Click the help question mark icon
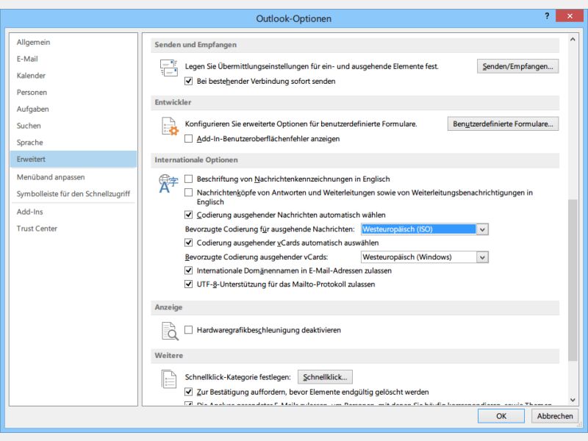This screenshot has width=588, height=441. click(x=547, y=16)
